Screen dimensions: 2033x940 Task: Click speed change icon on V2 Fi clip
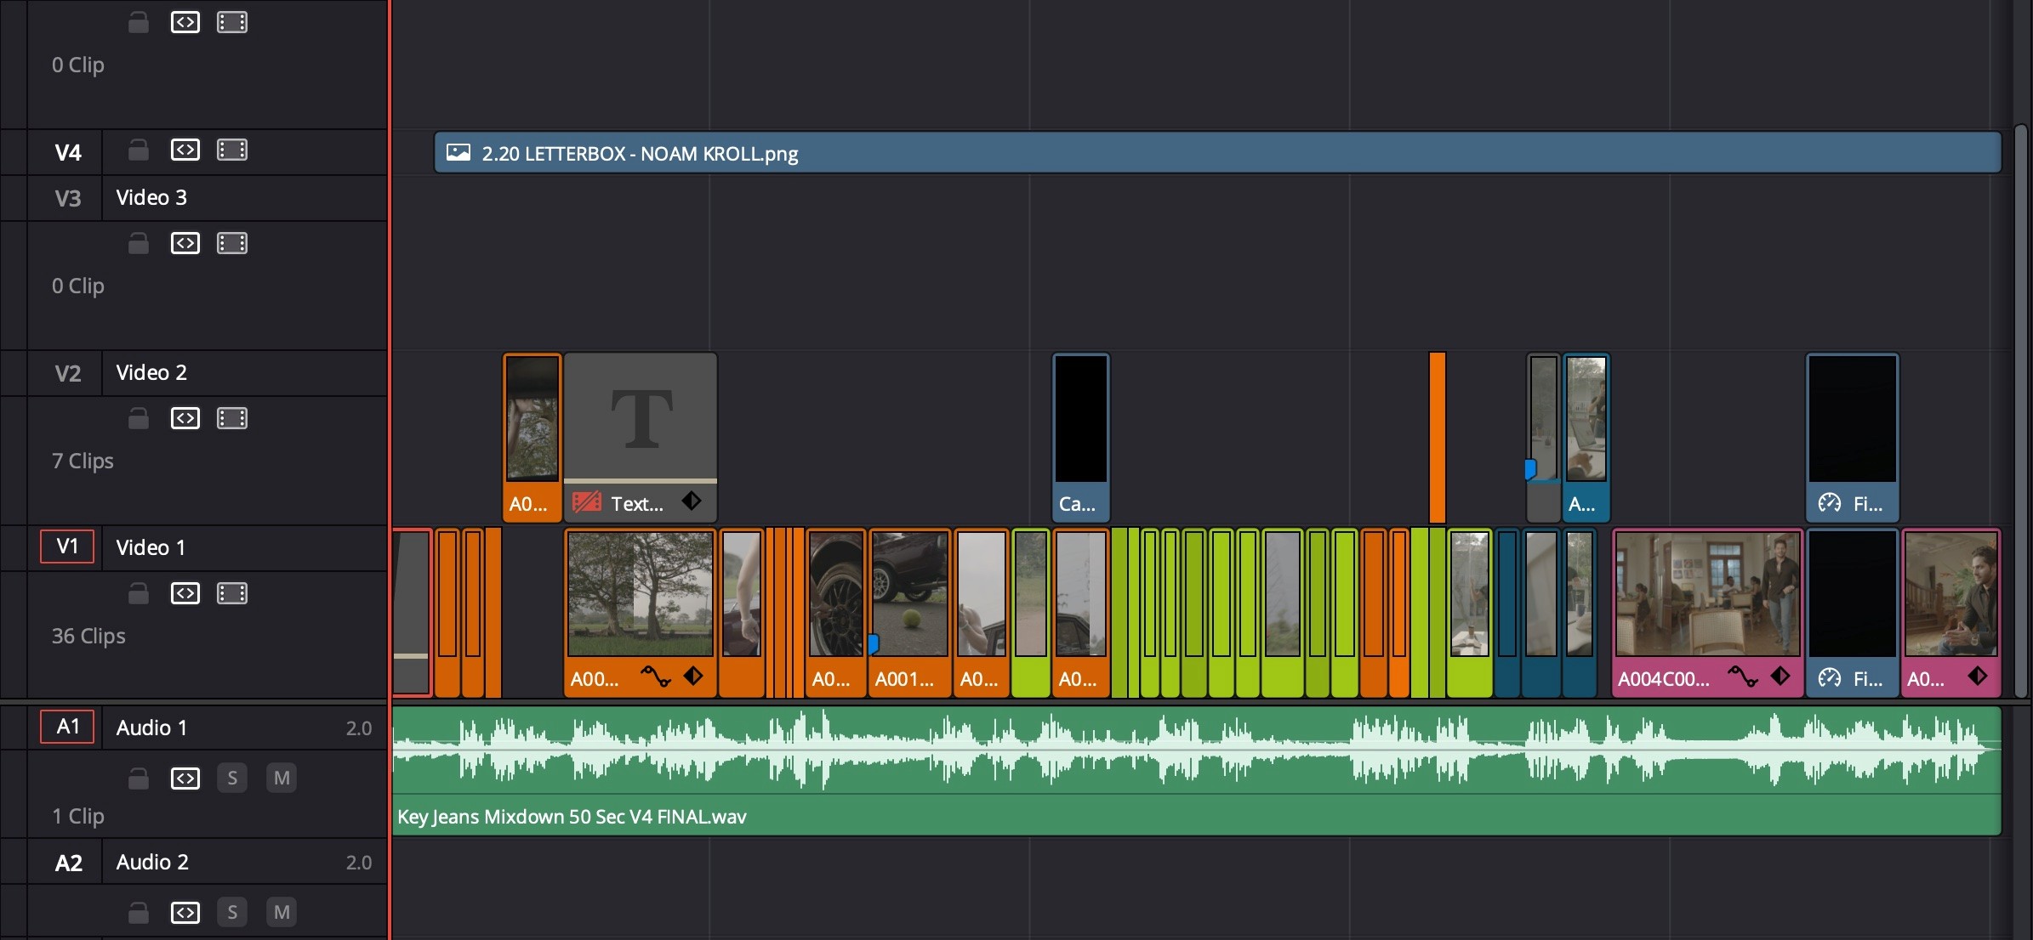1829,503
